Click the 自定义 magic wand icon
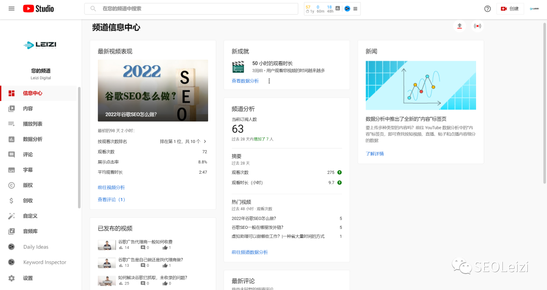 12,216
